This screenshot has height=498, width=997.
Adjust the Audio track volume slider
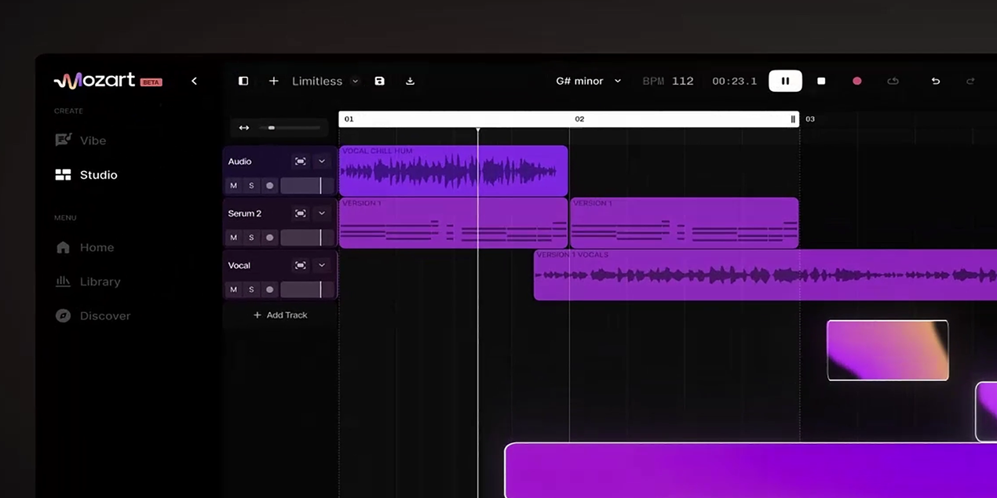point(307,186)
